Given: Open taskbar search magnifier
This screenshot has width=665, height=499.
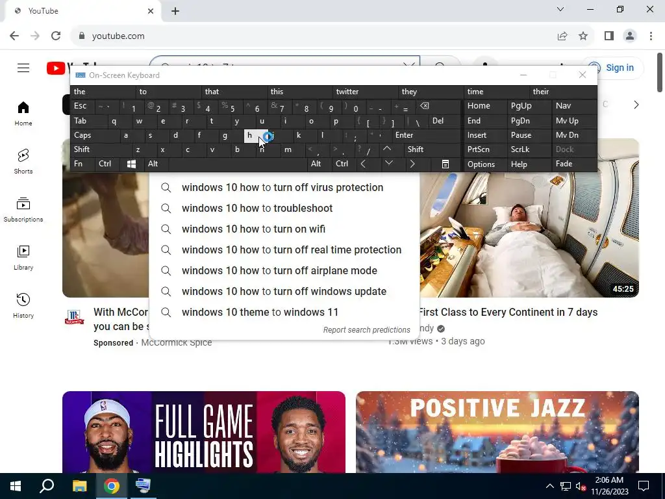Looking at the screenshot, I should coord(47,486).
